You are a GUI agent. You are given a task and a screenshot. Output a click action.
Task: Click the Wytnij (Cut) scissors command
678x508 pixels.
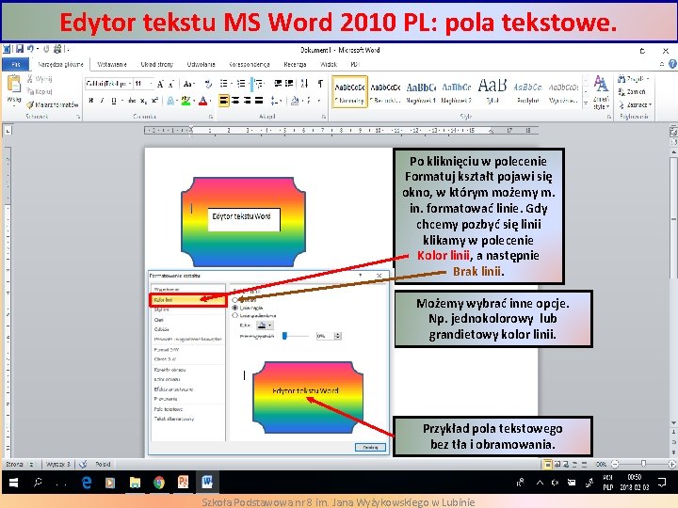click(x=40, y=79)
